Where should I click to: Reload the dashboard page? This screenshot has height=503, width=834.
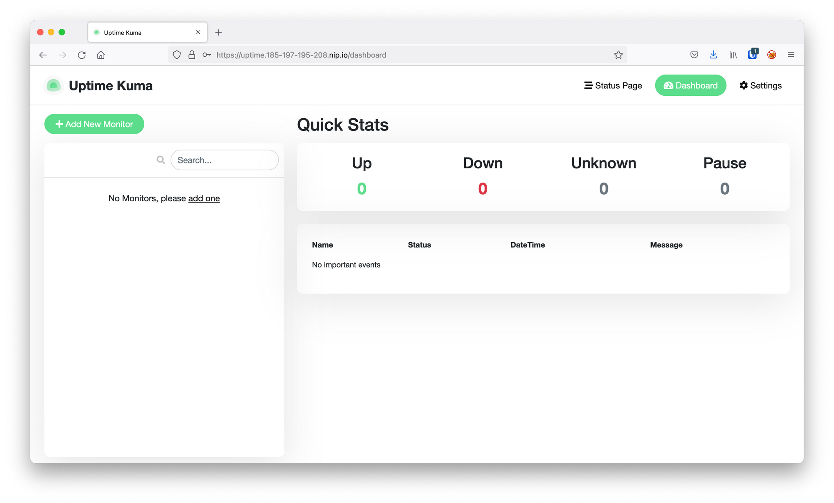82,55
